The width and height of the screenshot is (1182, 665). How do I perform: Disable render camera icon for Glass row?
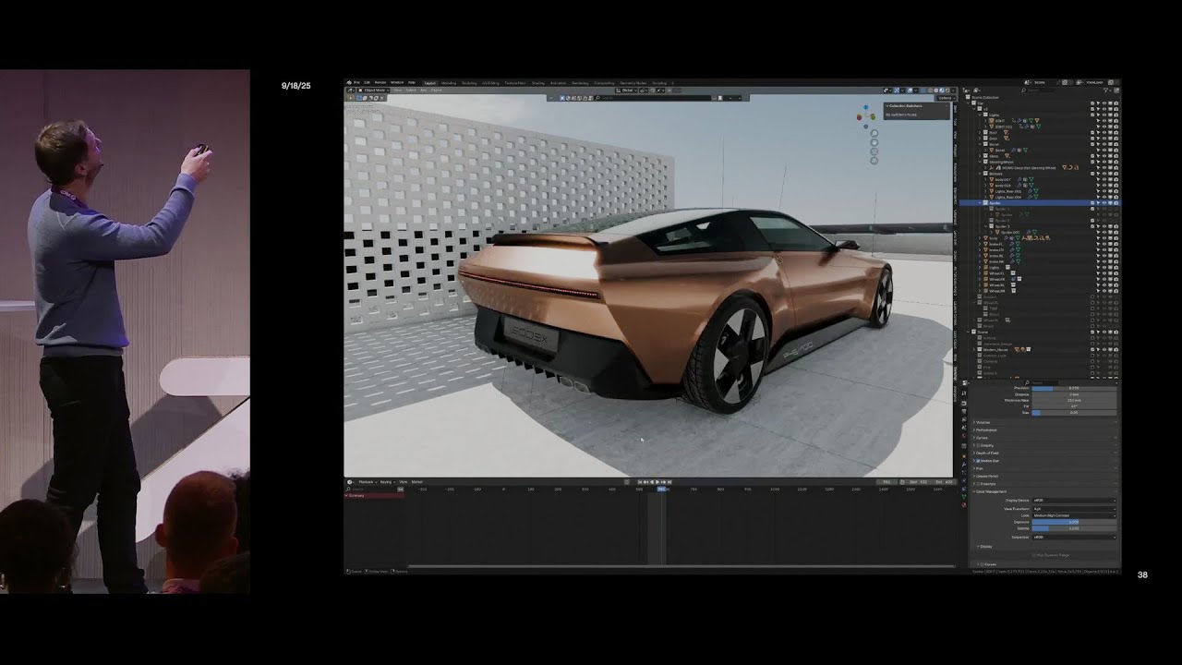[x=1116, y=156]
